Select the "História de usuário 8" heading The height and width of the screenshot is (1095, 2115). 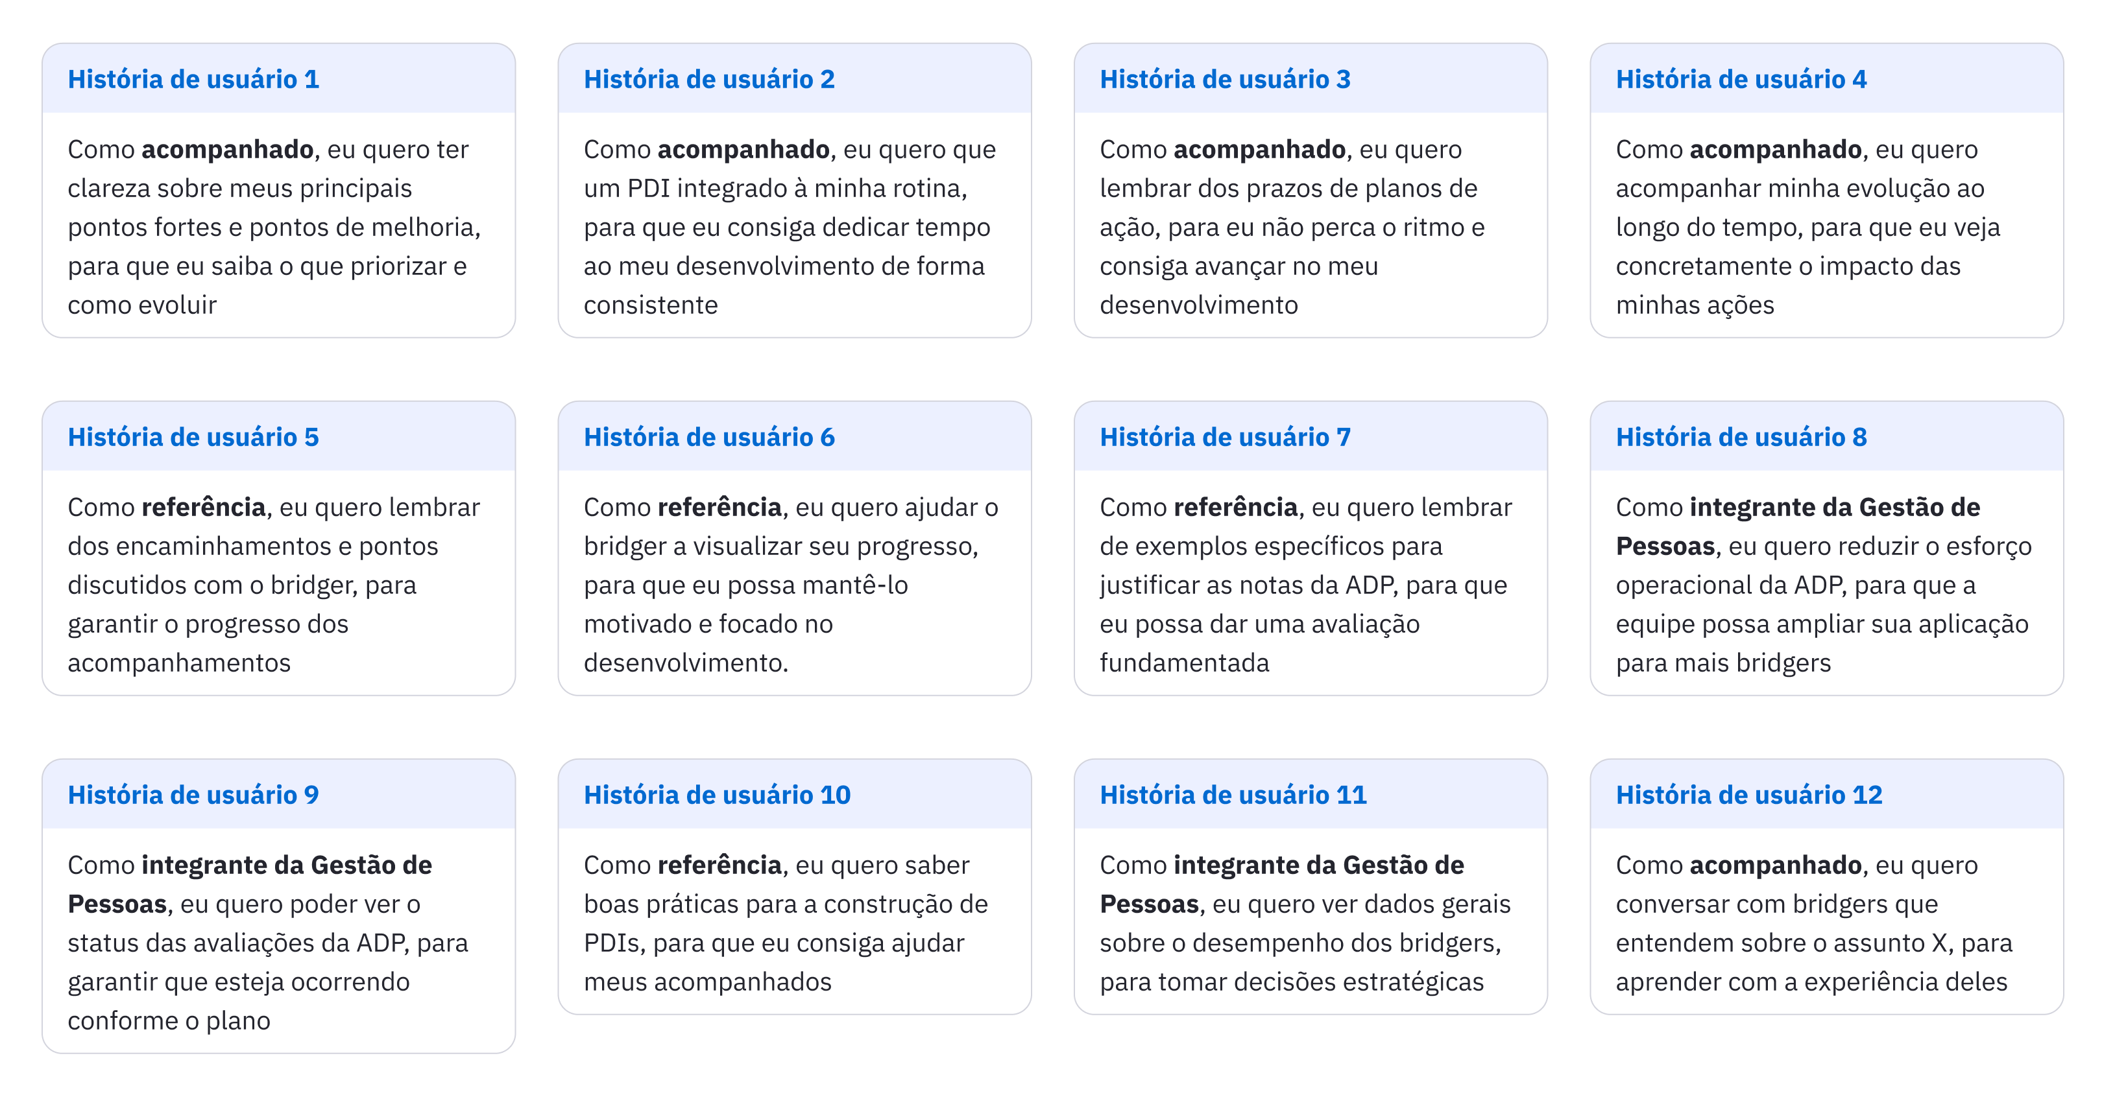click(1741, 437)
